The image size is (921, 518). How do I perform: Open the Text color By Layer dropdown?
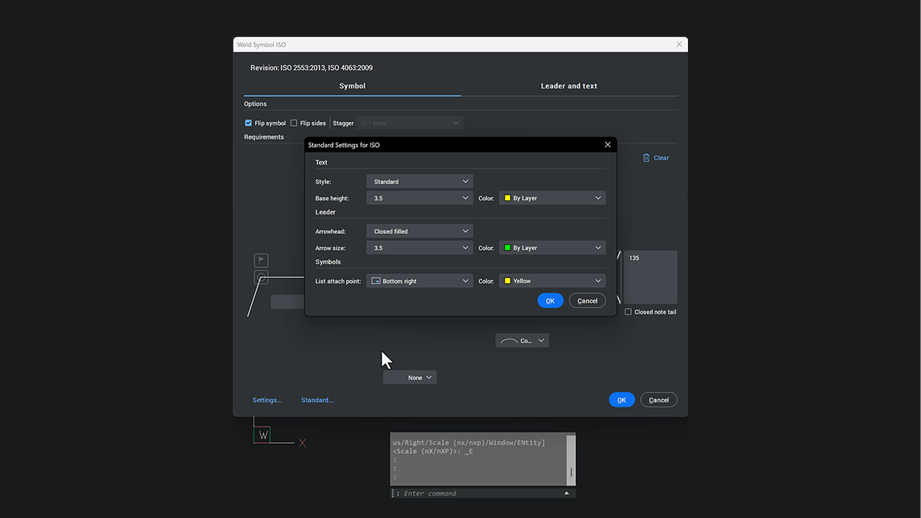coord(552,198)
